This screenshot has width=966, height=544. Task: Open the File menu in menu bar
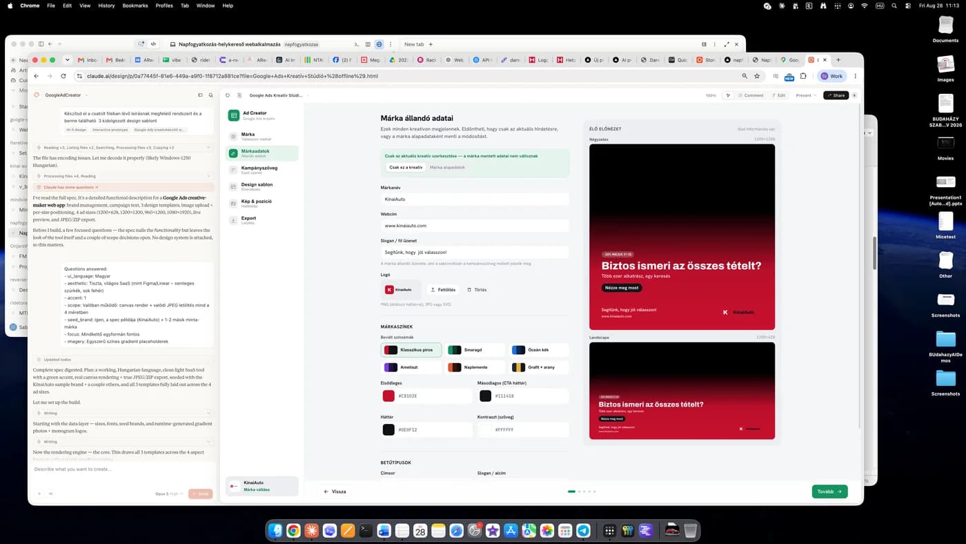(51, 6)
